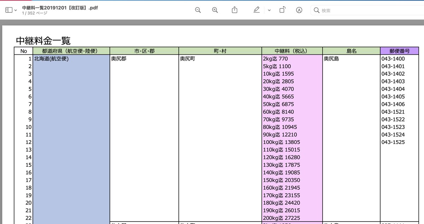
Task: Click the 100kg迄 13805 fee cell
Action: pyautogui.click(x=281, y=142)
